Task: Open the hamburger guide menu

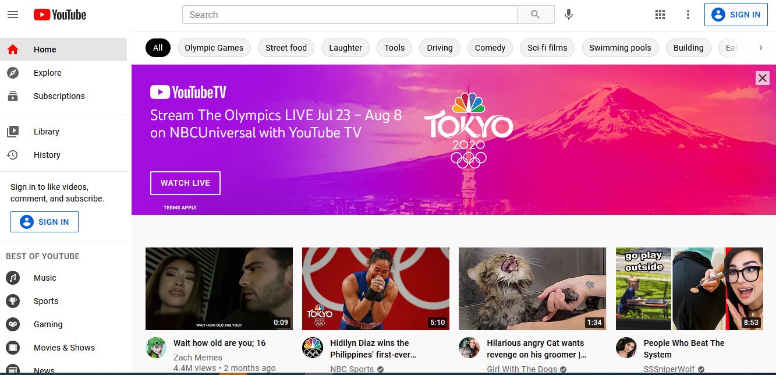Action: pos(13,15)
